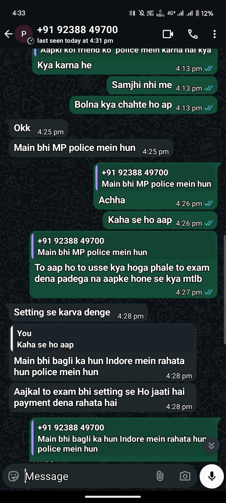Start a voice call using phone icon
226x503 pixels.
pyautogui.click(x=193, y=34)
